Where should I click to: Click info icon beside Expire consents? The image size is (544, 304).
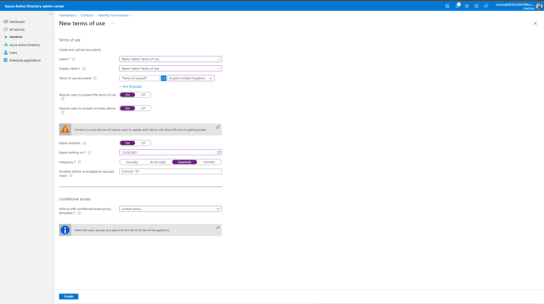(x=85, y=143)
